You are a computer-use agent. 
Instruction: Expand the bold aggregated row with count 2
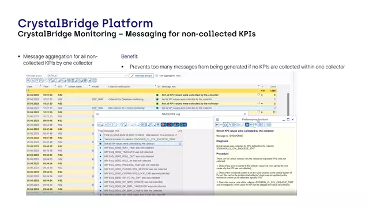[259, 103]
